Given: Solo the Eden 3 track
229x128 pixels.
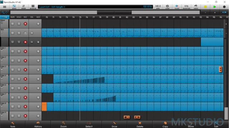Looking at the screenshot, I should pos(19,70).
